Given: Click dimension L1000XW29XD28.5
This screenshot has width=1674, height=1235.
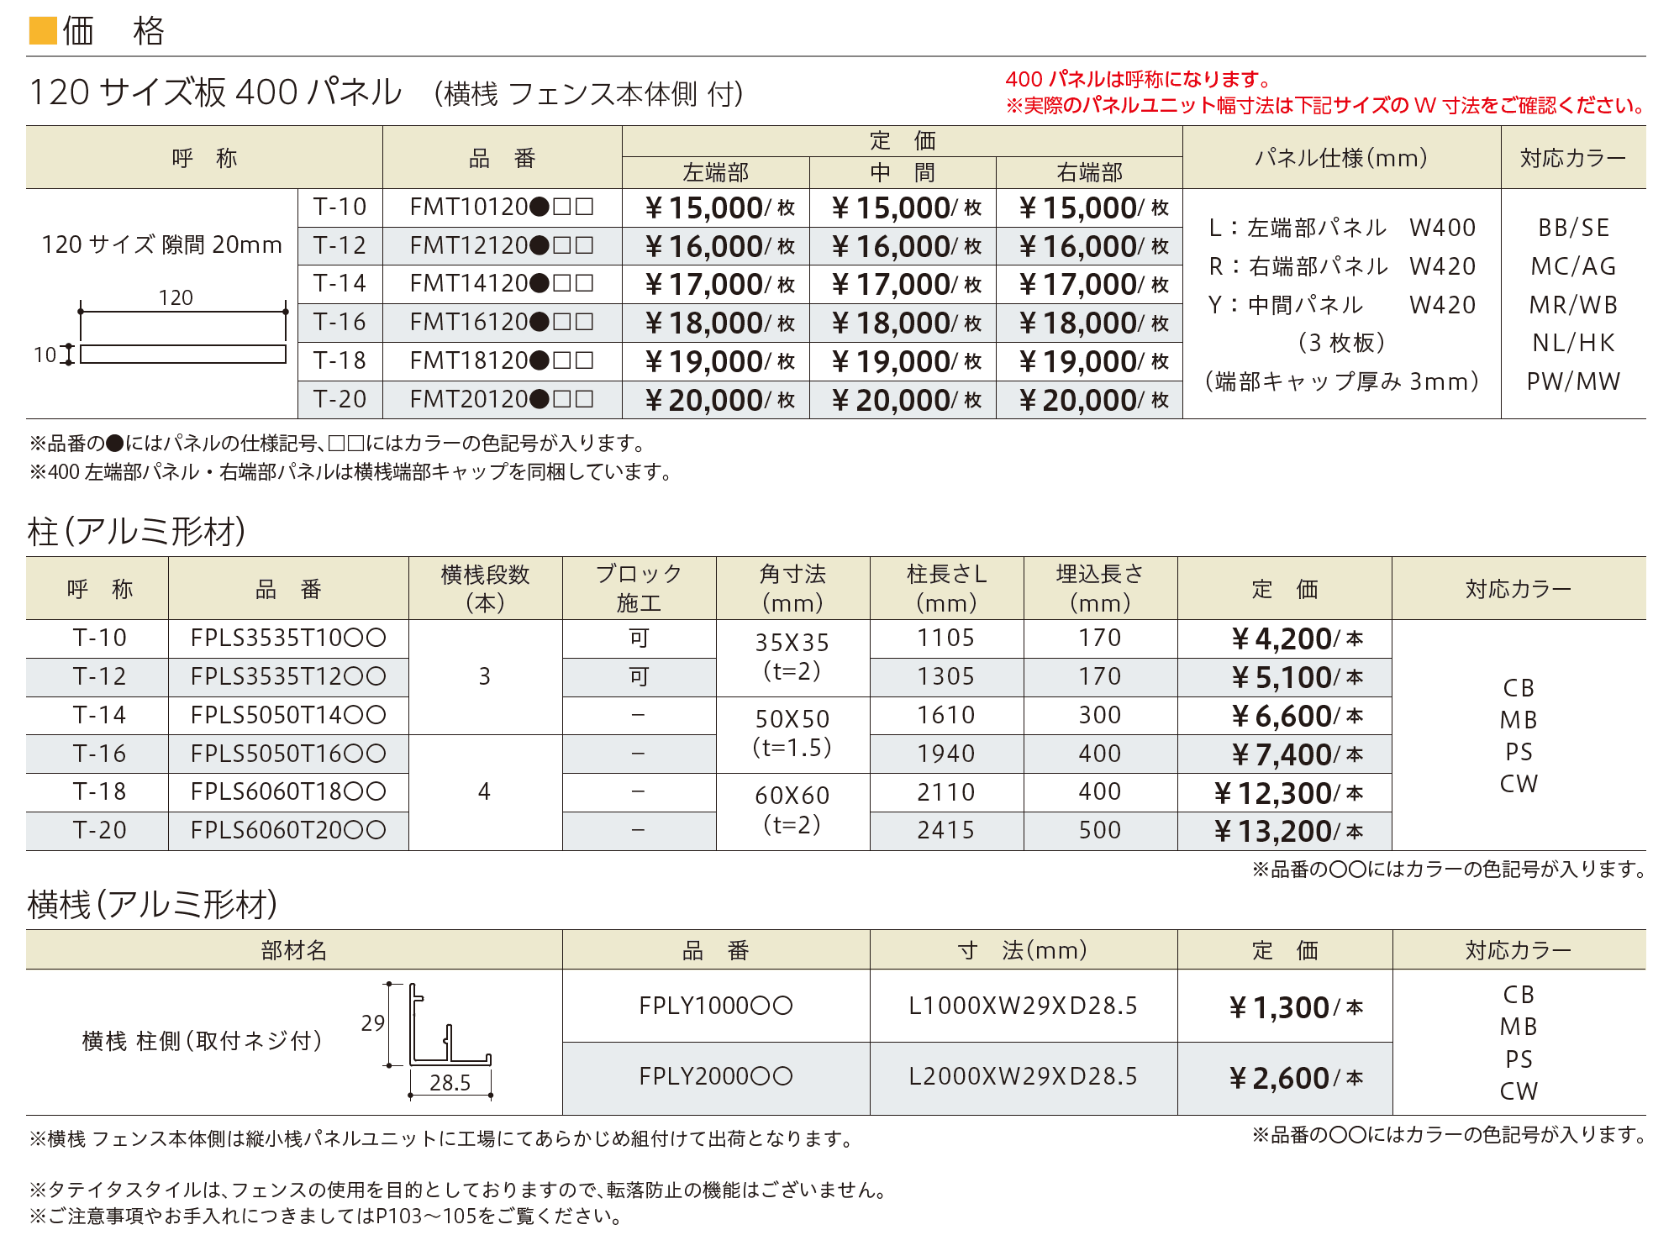Looking at the screenshot, I should [x=1024, y=1006].
